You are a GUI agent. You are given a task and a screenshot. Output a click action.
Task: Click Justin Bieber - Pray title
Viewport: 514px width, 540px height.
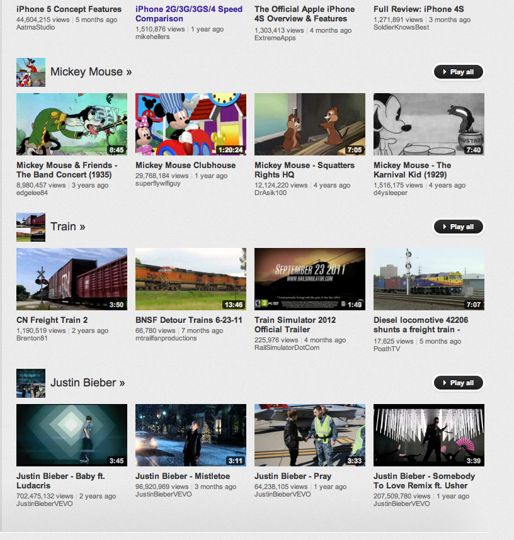[293, 476]
